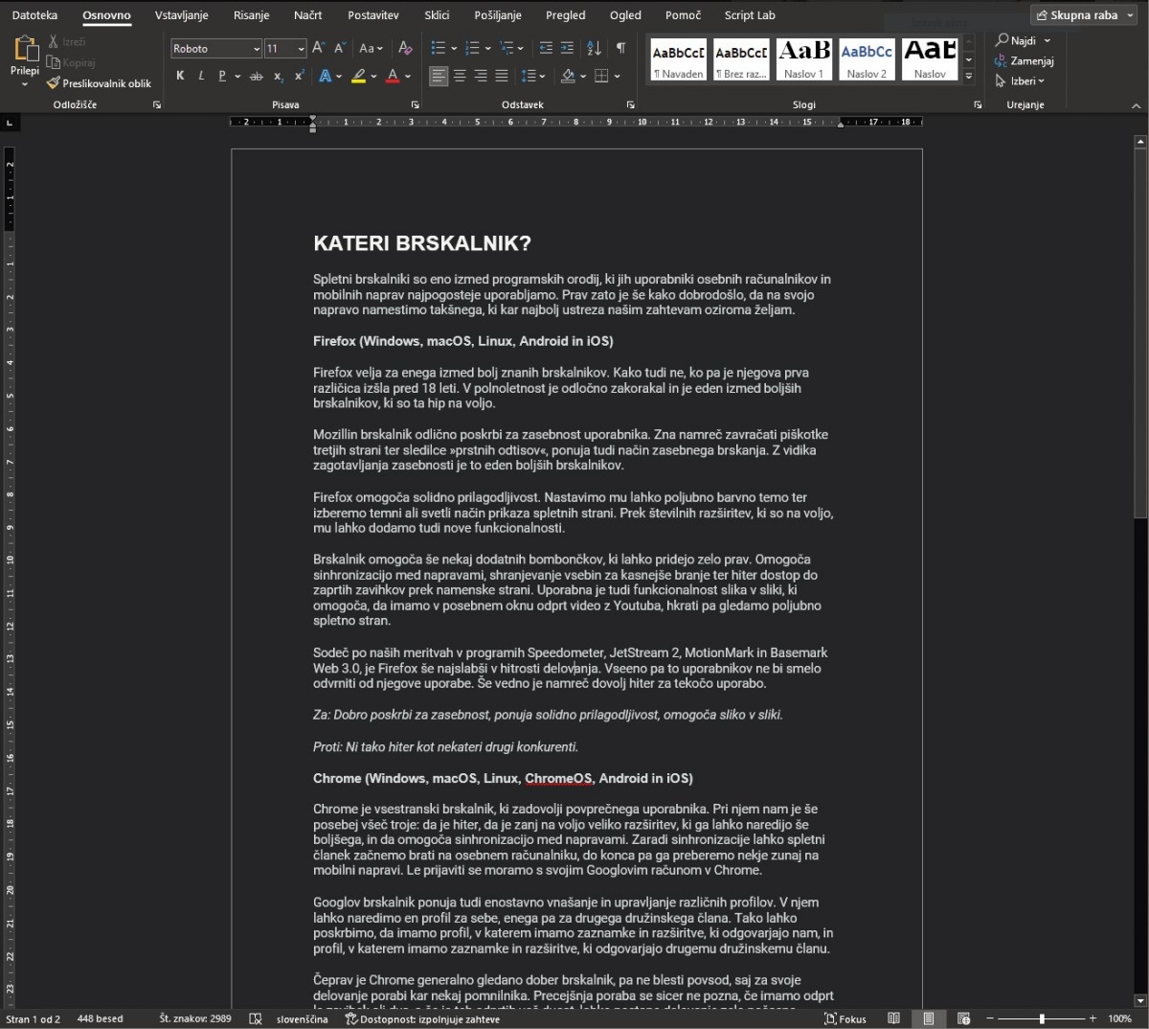The image size is (1149, 1029).
Task: Switch to the Pregled tab
Action: [566, 15]
